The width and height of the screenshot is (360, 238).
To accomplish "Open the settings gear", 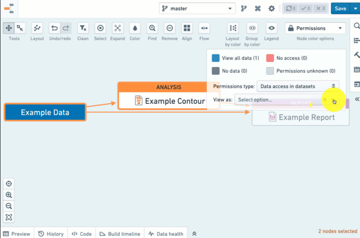I will [x=272, y=8].
